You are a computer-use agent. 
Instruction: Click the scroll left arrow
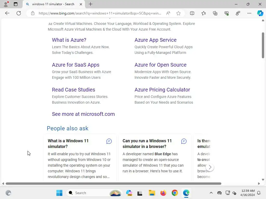pos(3,184)
